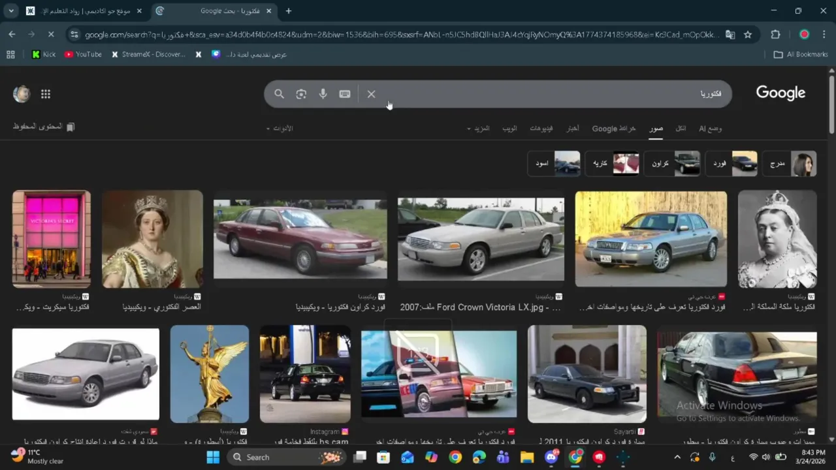This screenshot has width=836, height=470.
Task: Expand the المزيد more menu
Action: (x=478, y=129)
